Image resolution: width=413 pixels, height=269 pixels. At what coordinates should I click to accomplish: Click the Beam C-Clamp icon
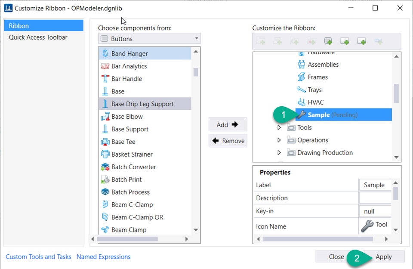coord(105,205)
